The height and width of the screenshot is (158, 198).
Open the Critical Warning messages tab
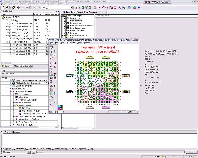pos(61,149)
